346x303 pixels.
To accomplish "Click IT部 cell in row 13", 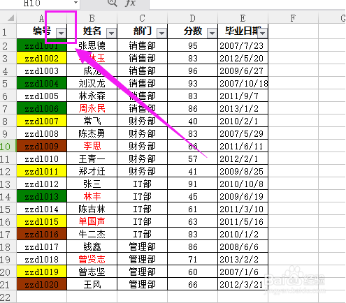I will click(143, 184).
